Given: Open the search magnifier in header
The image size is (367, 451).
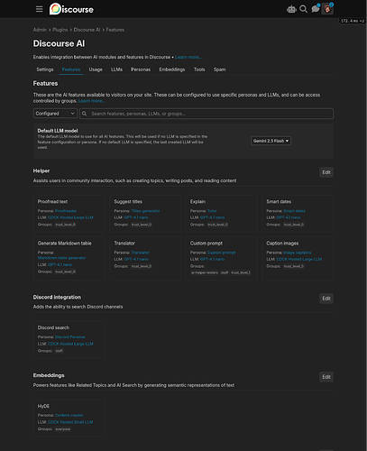Looking at the screenshot, I should tap(304, 9).
